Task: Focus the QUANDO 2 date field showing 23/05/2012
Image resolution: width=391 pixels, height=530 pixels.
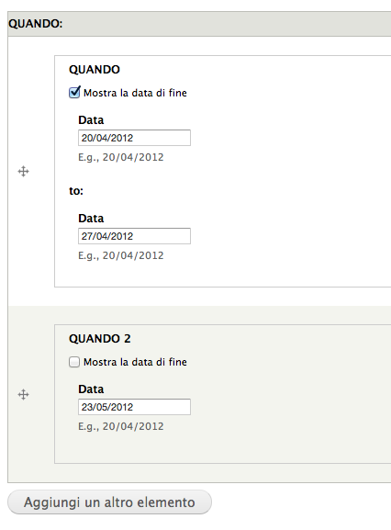Action: pyautogui.click(x=134, y=407)
